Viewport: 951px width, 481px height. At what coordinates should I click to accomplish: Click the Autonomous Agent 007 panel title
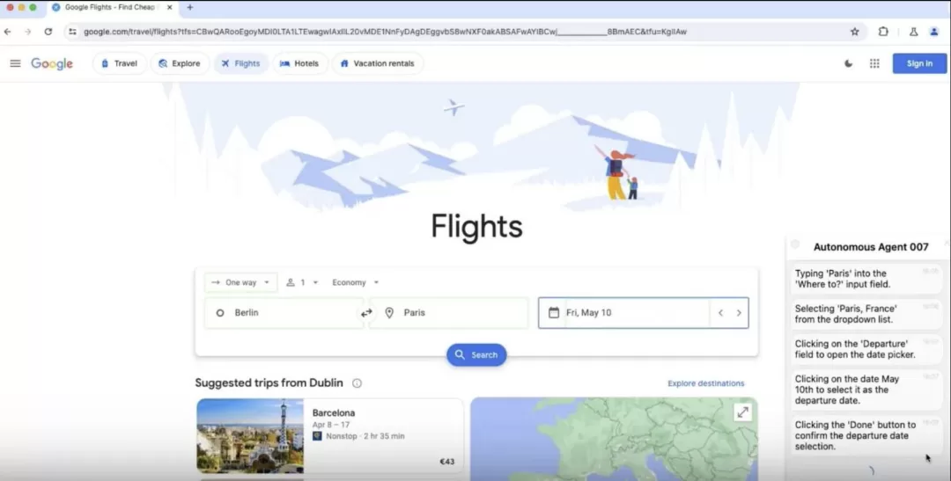870,246
